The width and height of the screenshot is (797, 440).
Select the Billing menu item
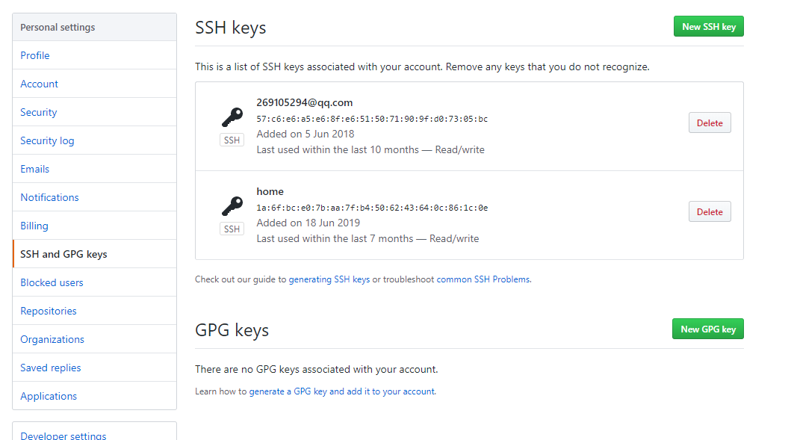click(34, 226)
